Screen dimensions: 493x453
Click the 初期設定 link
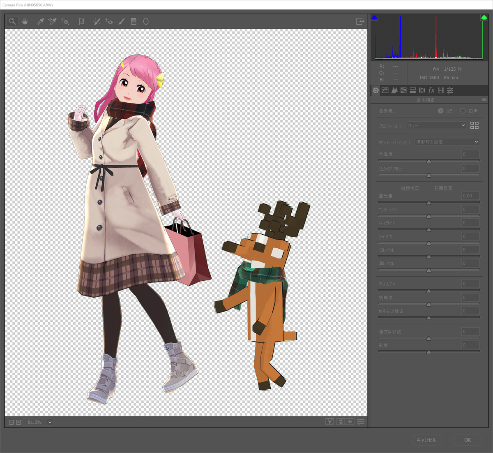443,188
